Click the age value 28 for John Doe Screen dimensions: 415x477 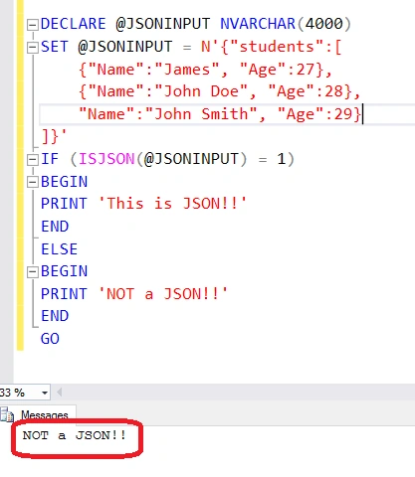(333, 91)
